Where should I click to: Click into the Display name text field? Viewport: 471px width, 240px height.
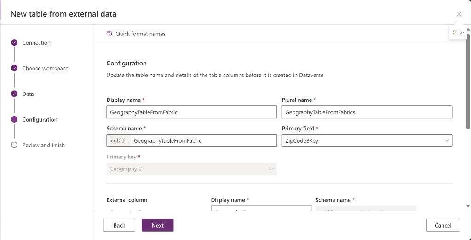pyautogui.click(x=191, y=112)
